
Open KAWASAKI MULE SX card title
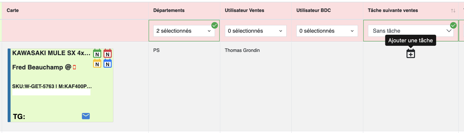pyautogui.click(x=51, y=53)
